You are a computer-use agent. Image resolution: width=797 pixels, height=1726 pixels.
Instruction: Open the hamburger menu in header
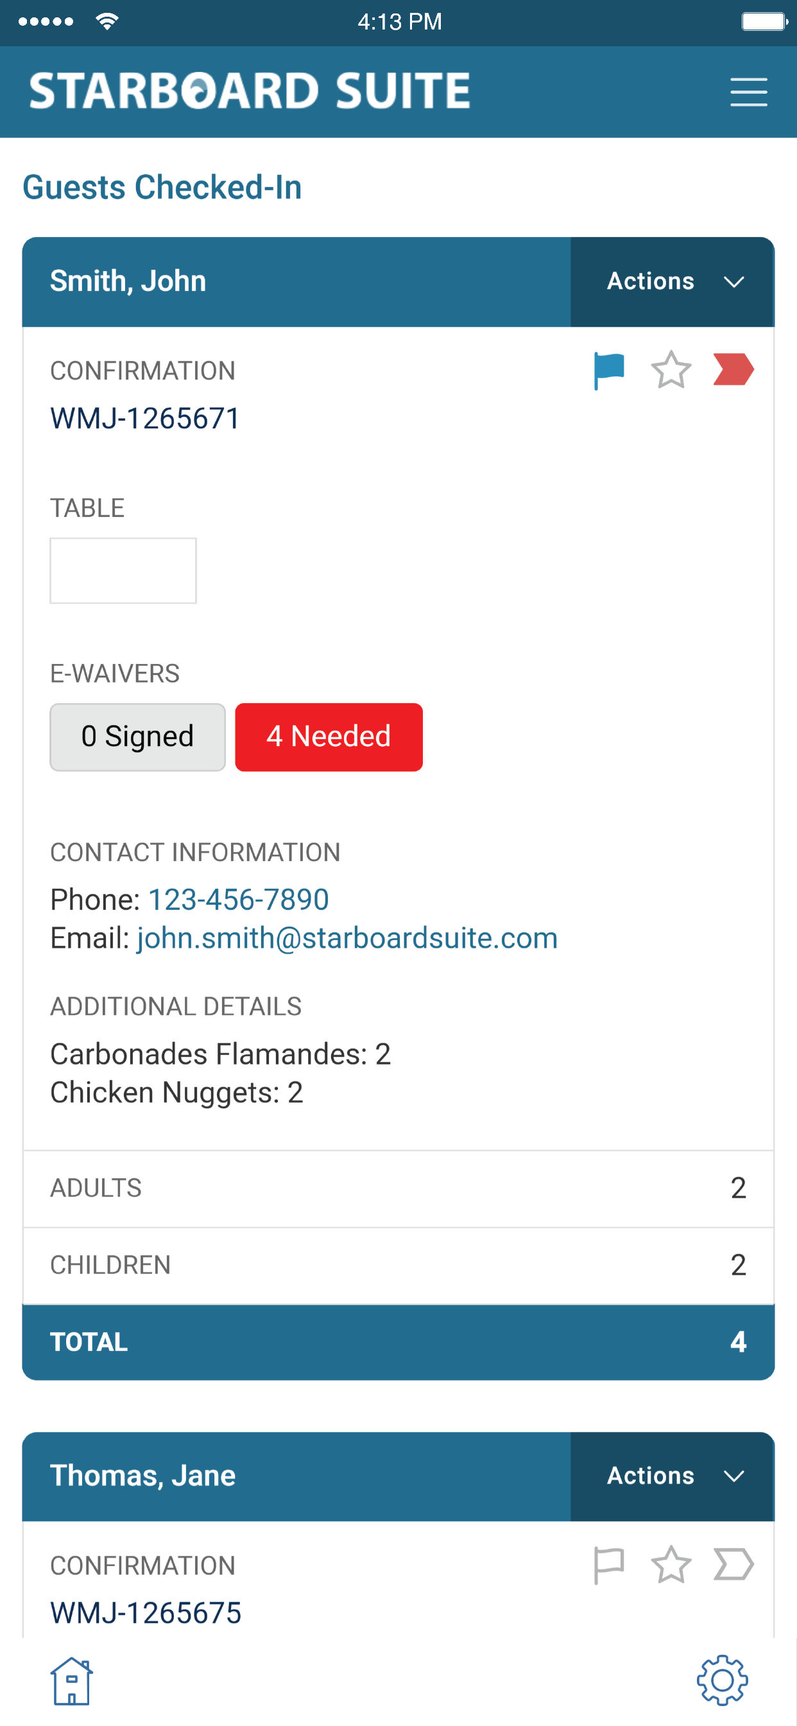click(748, 92)
